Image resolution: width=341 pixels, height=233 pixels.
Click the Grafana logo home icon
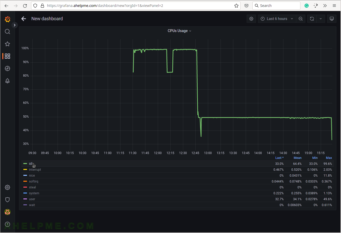click(7, 19)
